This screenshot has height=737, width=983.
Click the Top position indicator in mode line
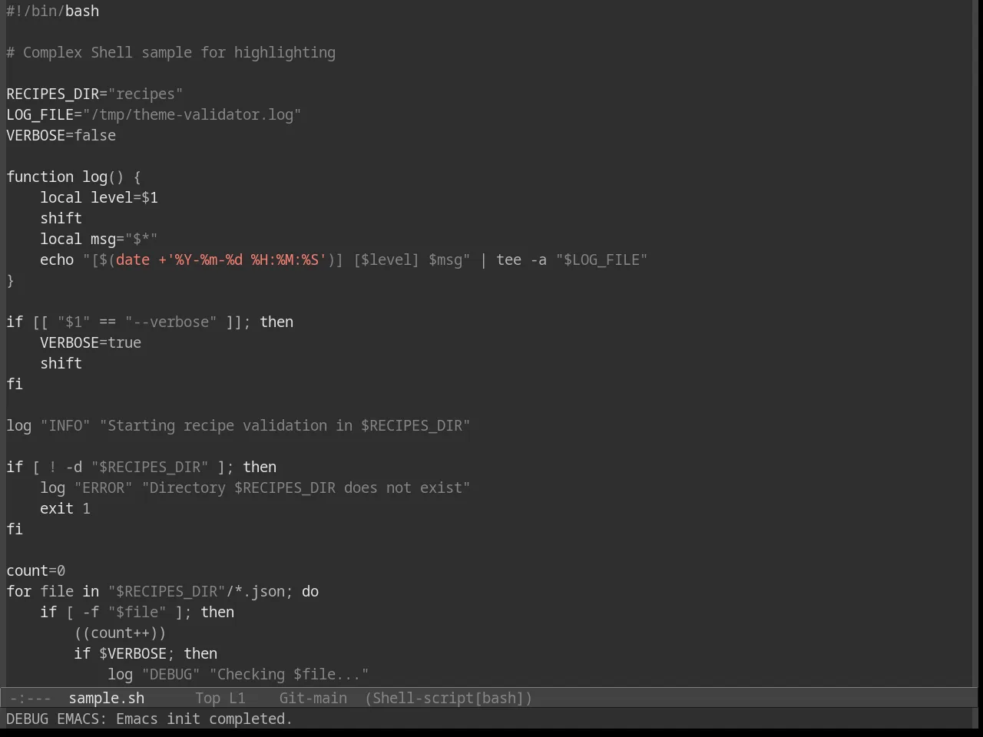tap(207, 699)
